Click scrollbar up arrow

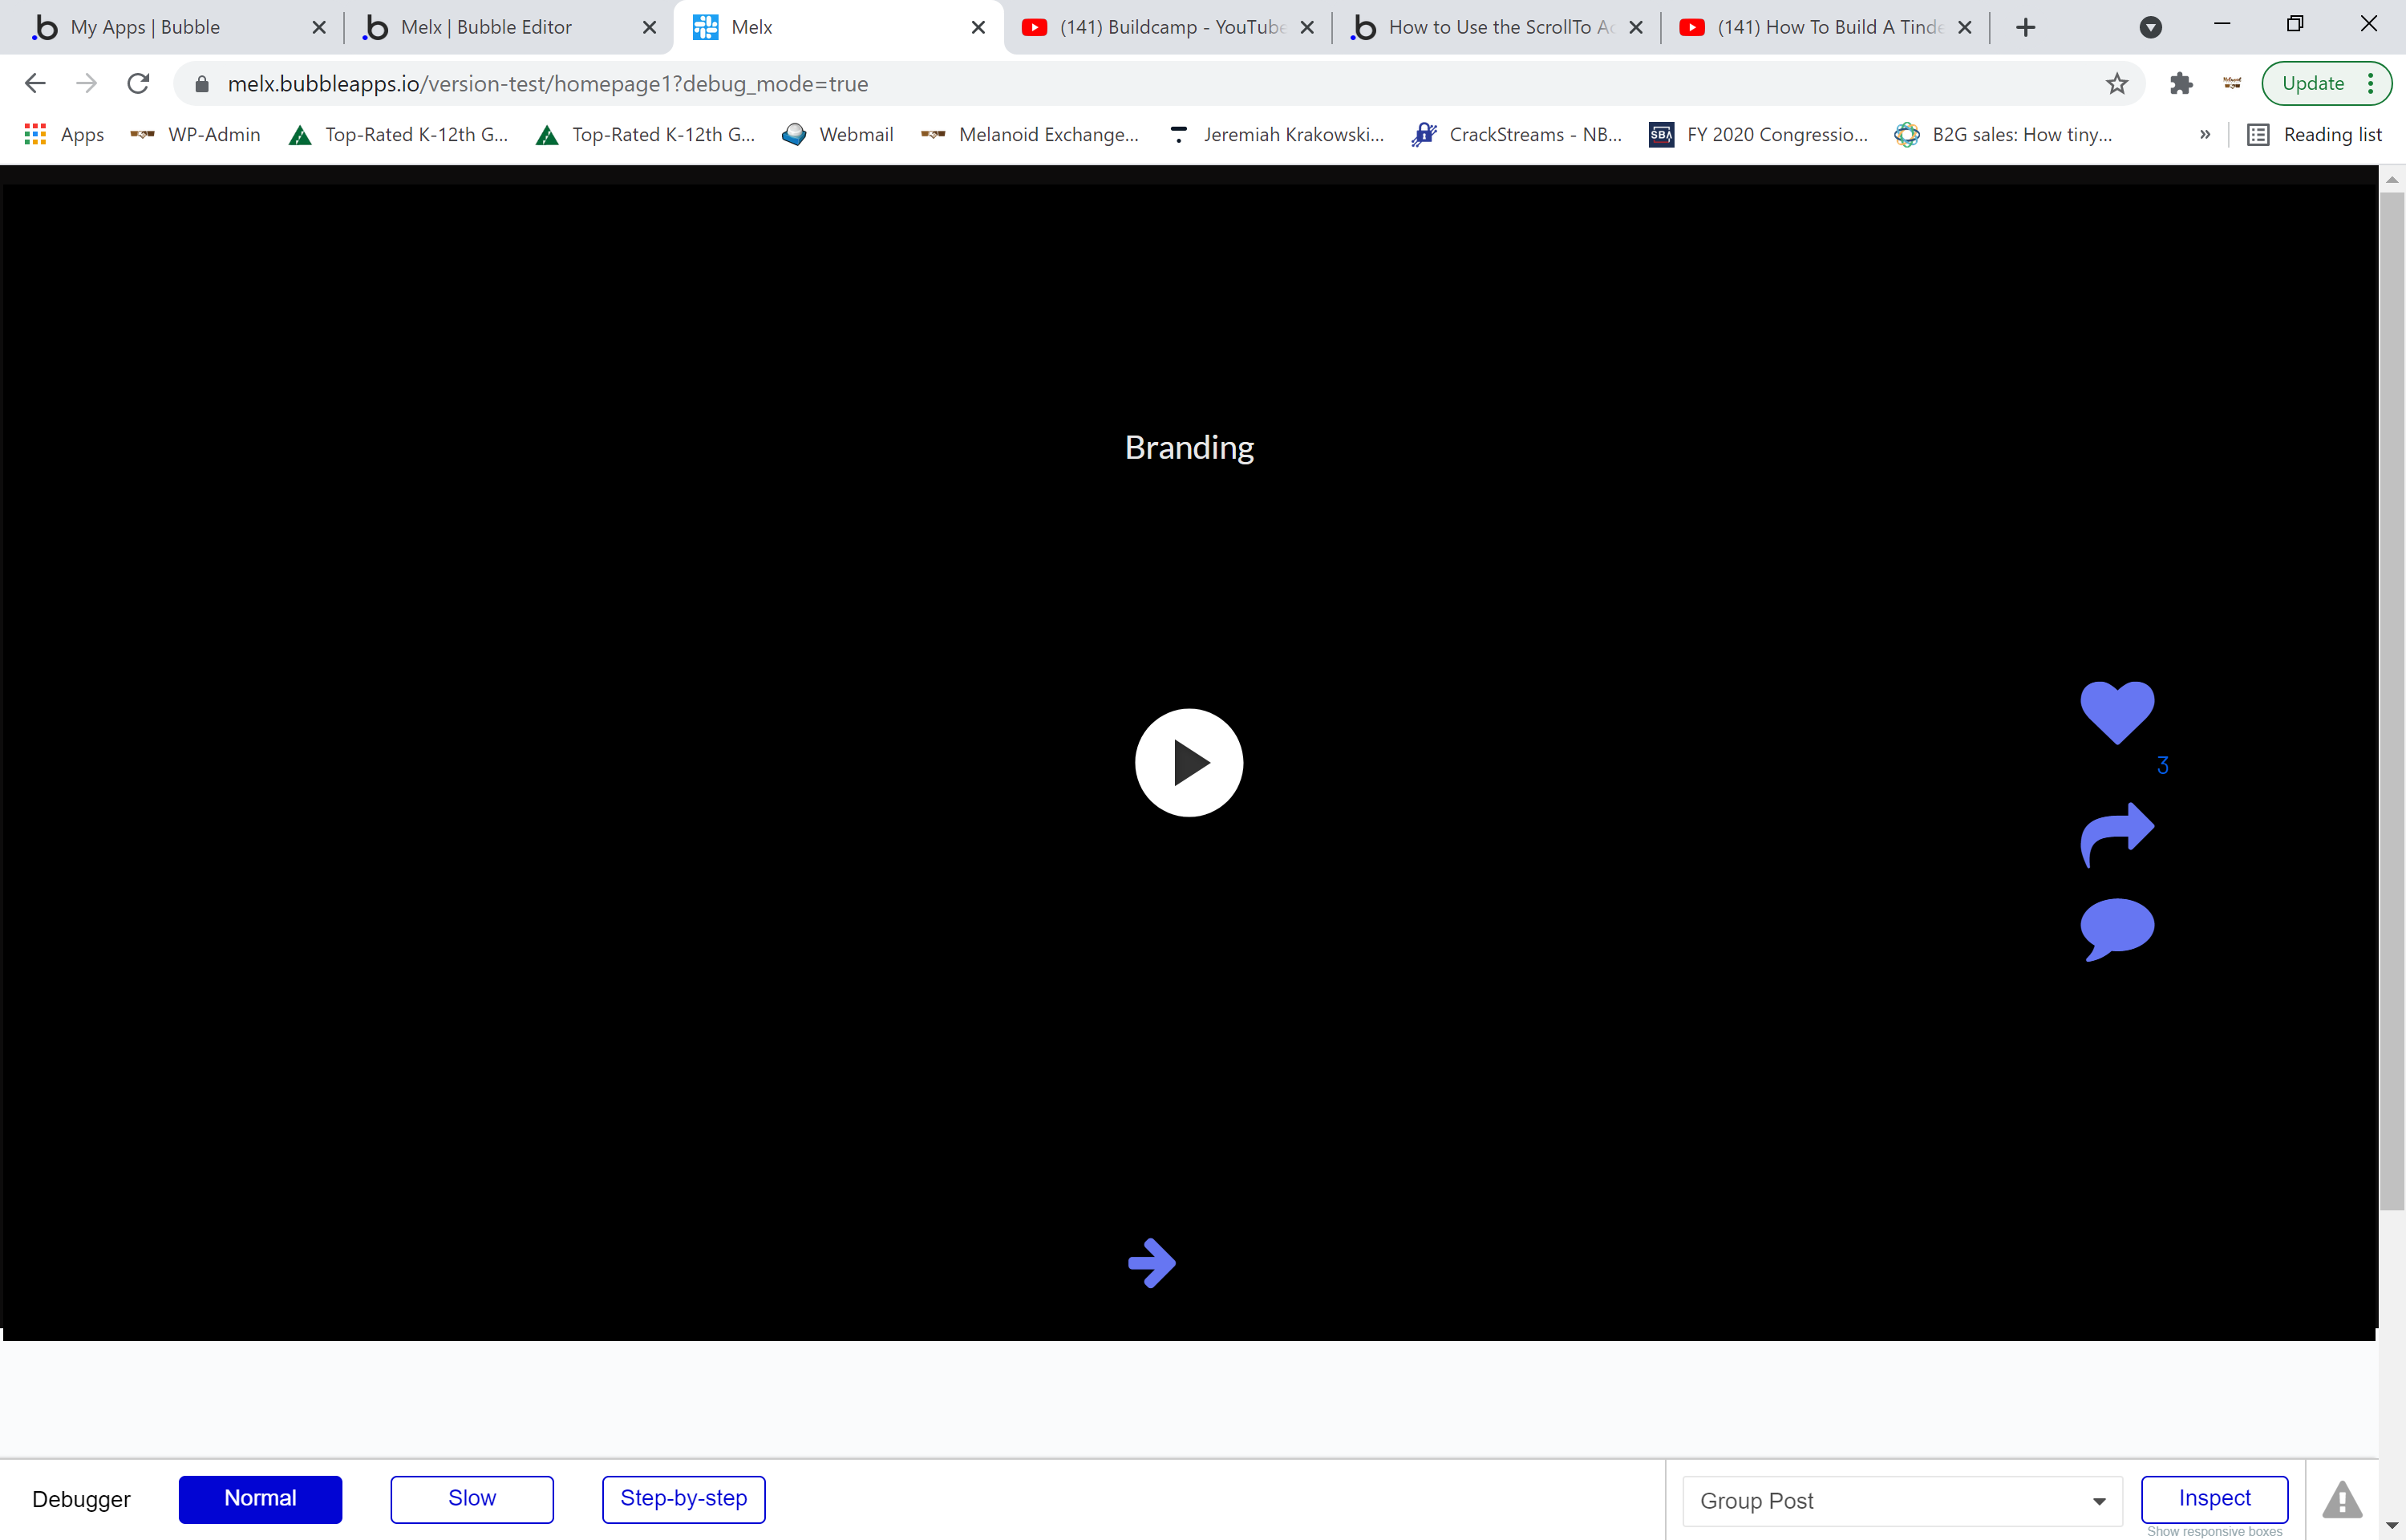pyautogui.click(x=2391, y=179)
